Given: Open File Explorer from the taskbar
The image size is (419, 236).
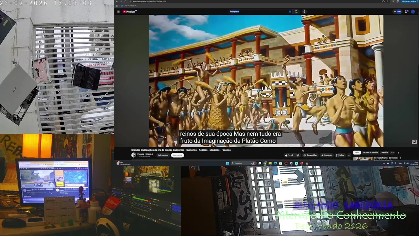Looking at the screenshot, I should pyautogui.click(x=270, y=163).
